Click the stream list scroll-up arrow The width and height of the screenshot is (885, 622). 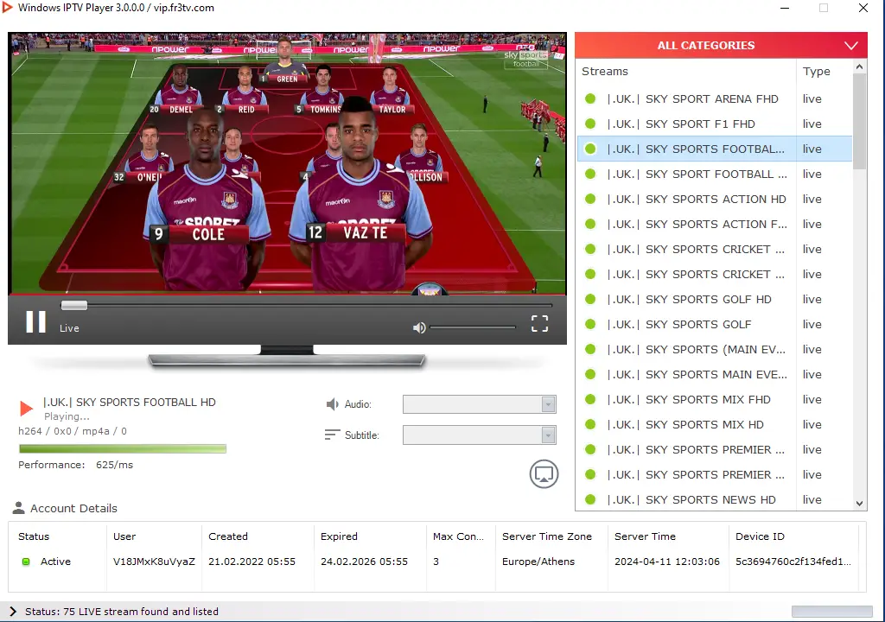tap(859, 67)
